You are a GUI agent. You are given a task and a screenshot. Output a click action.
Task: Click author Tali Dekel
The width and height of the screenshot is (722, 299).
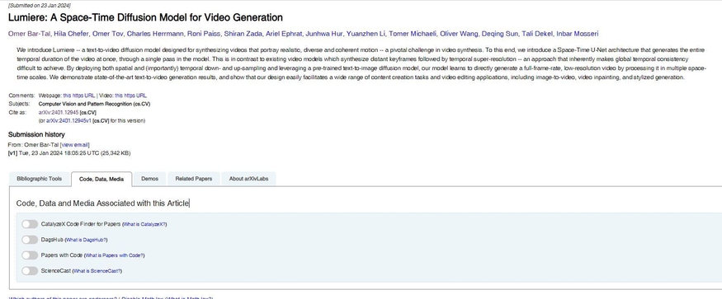pos(537,34)
